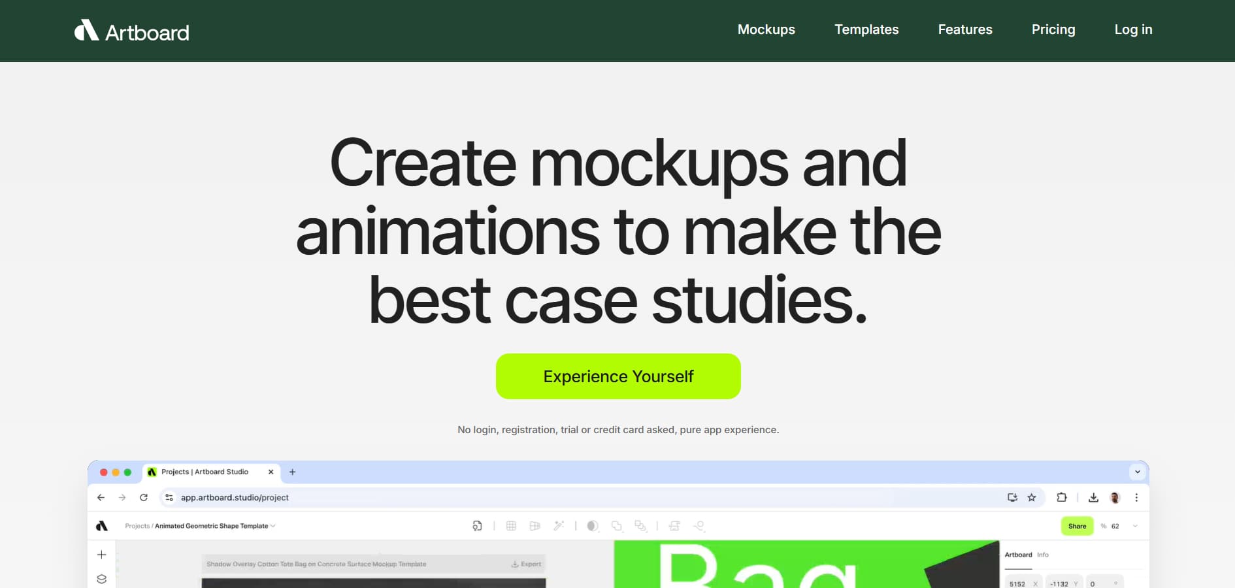The width and height of the screenshot is (1235, 588).
Task: Click the Artboard logo in header
Action: (131, 31)
